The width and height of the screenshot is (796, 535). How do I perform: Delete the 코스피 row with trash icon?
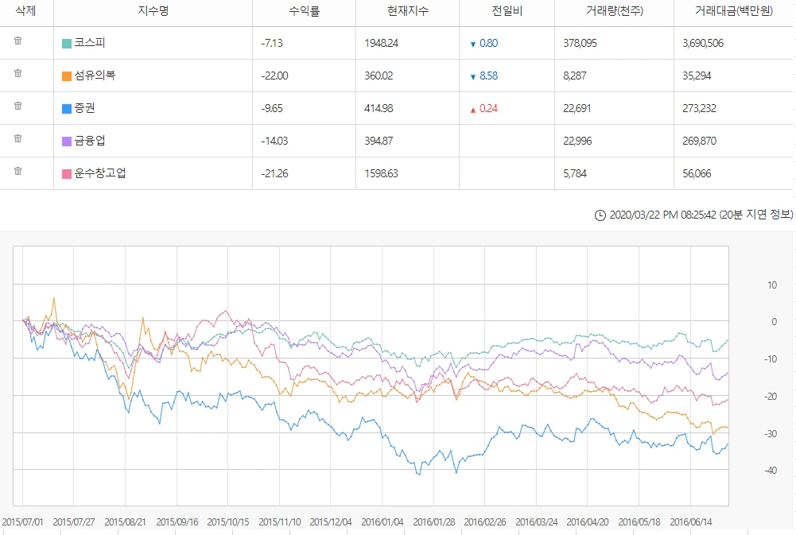click(x=17, y=41)
